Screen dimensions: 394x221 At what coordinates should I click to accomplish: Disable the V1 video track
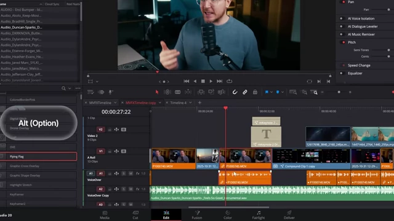(124, 152)
